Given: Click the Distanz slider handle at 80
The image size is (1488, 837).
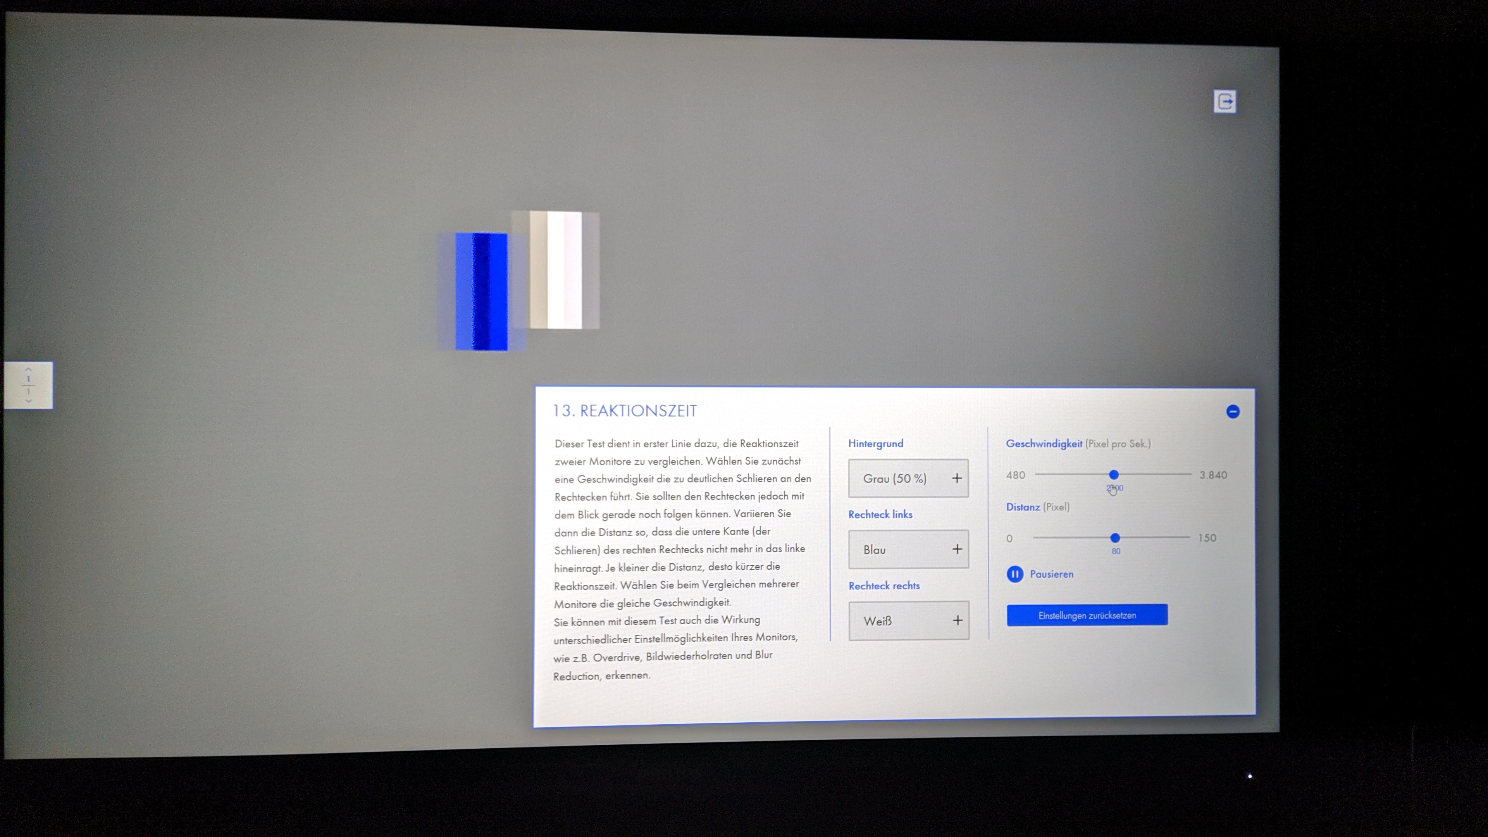Looking at the screenshot, I should (x=1115, y=538).
